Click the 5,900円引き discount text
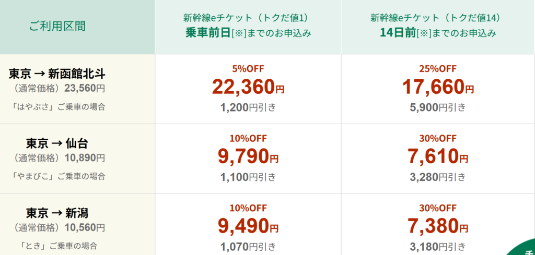 pos(438,107)
